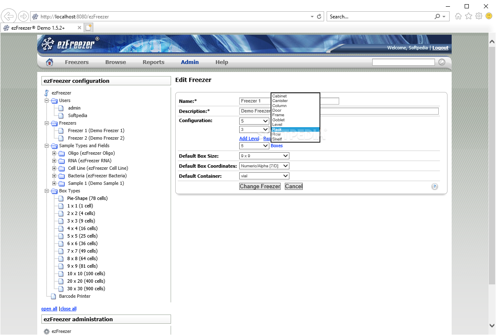Open the Browse menu
This screenshot has width=496, height=335.
click(115, 62)
